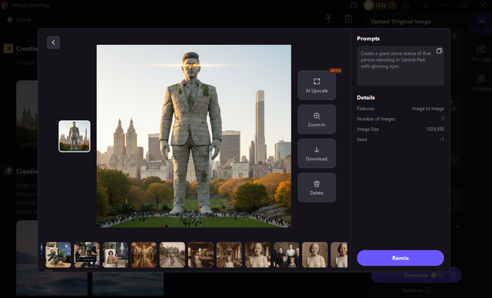Delete the generated image

(x=317, y=187)
